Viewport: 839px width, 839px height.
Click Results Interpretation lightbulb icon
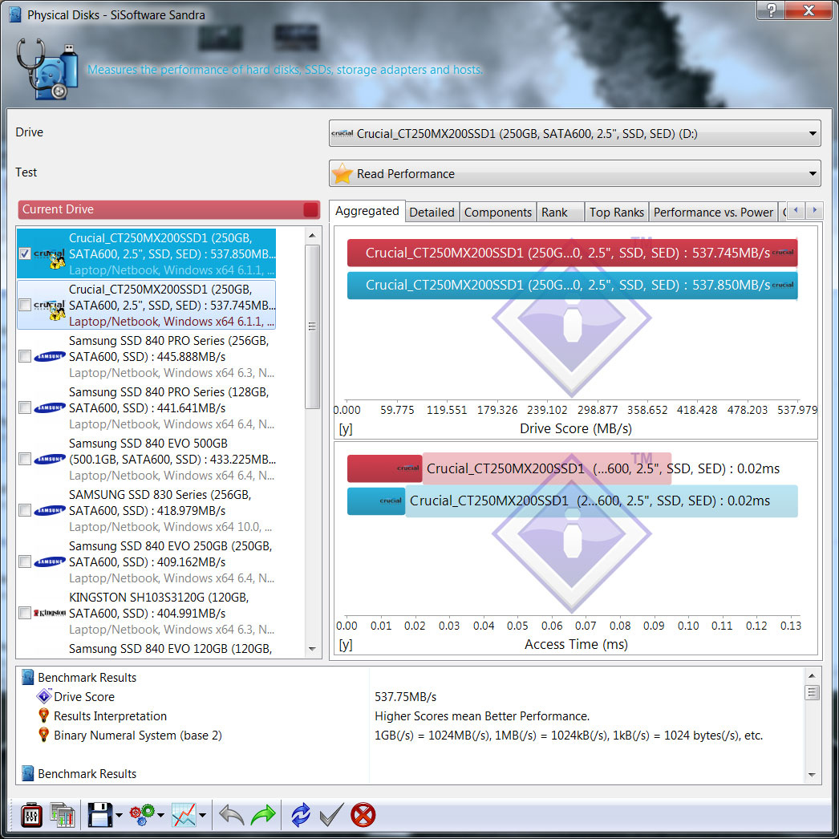44,715
